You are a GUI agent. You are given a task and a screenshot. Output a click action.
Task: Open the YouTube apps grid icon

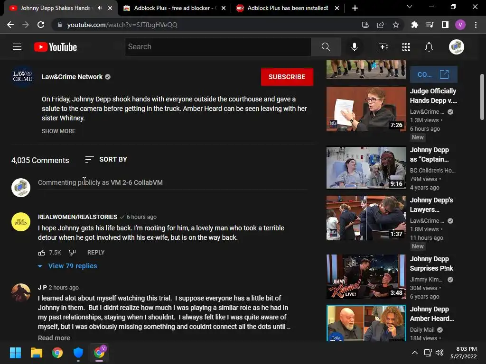(406, 47)
